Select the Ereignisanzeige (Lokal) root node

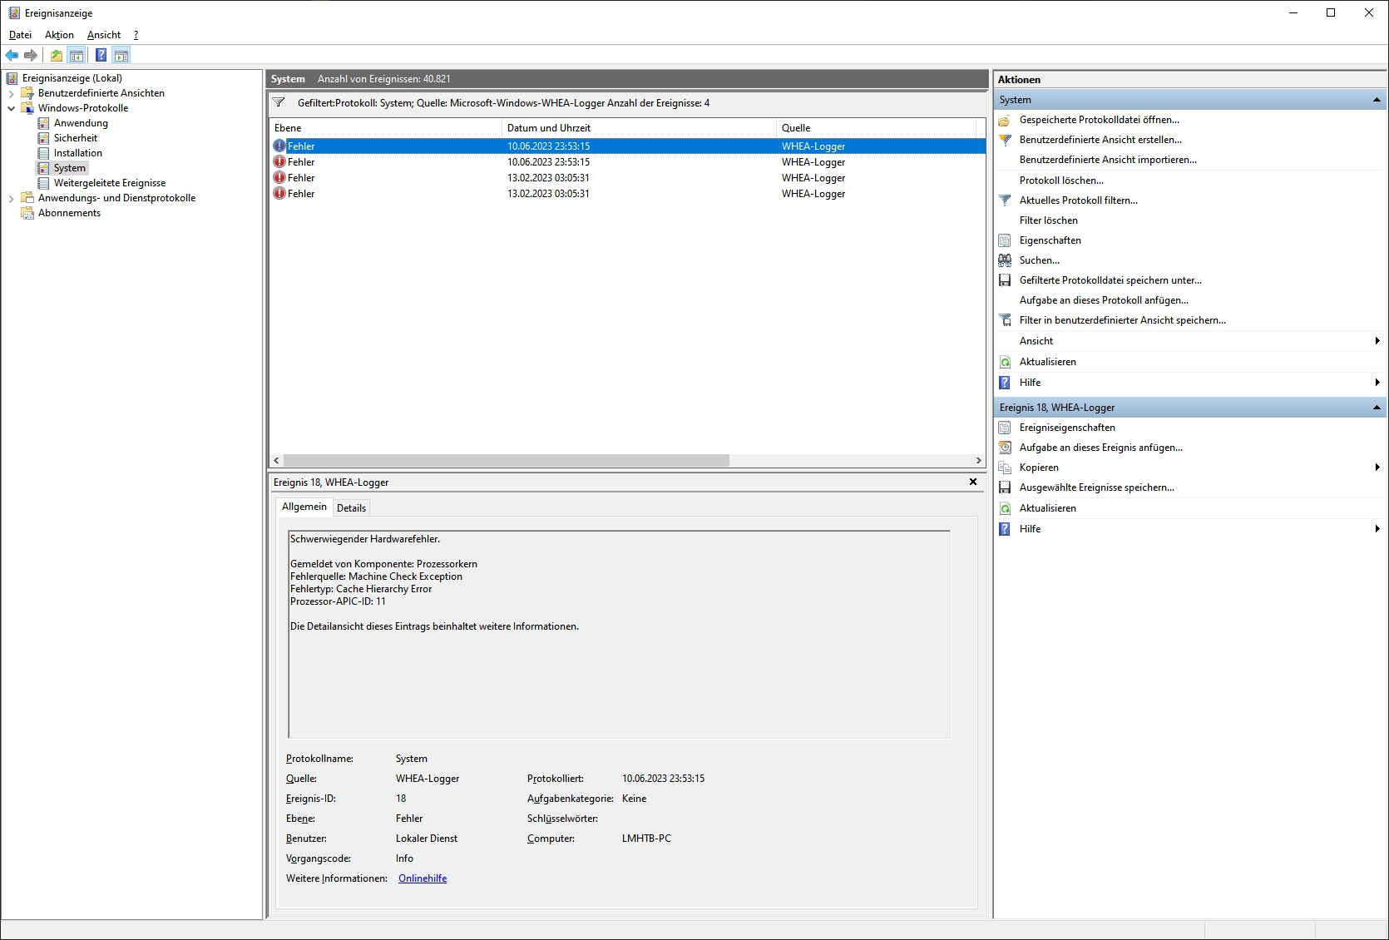point(72,78)
